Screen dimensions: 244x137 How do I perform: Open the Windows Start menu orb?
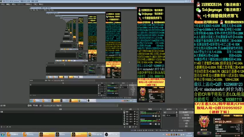click(x=3, y=135)
